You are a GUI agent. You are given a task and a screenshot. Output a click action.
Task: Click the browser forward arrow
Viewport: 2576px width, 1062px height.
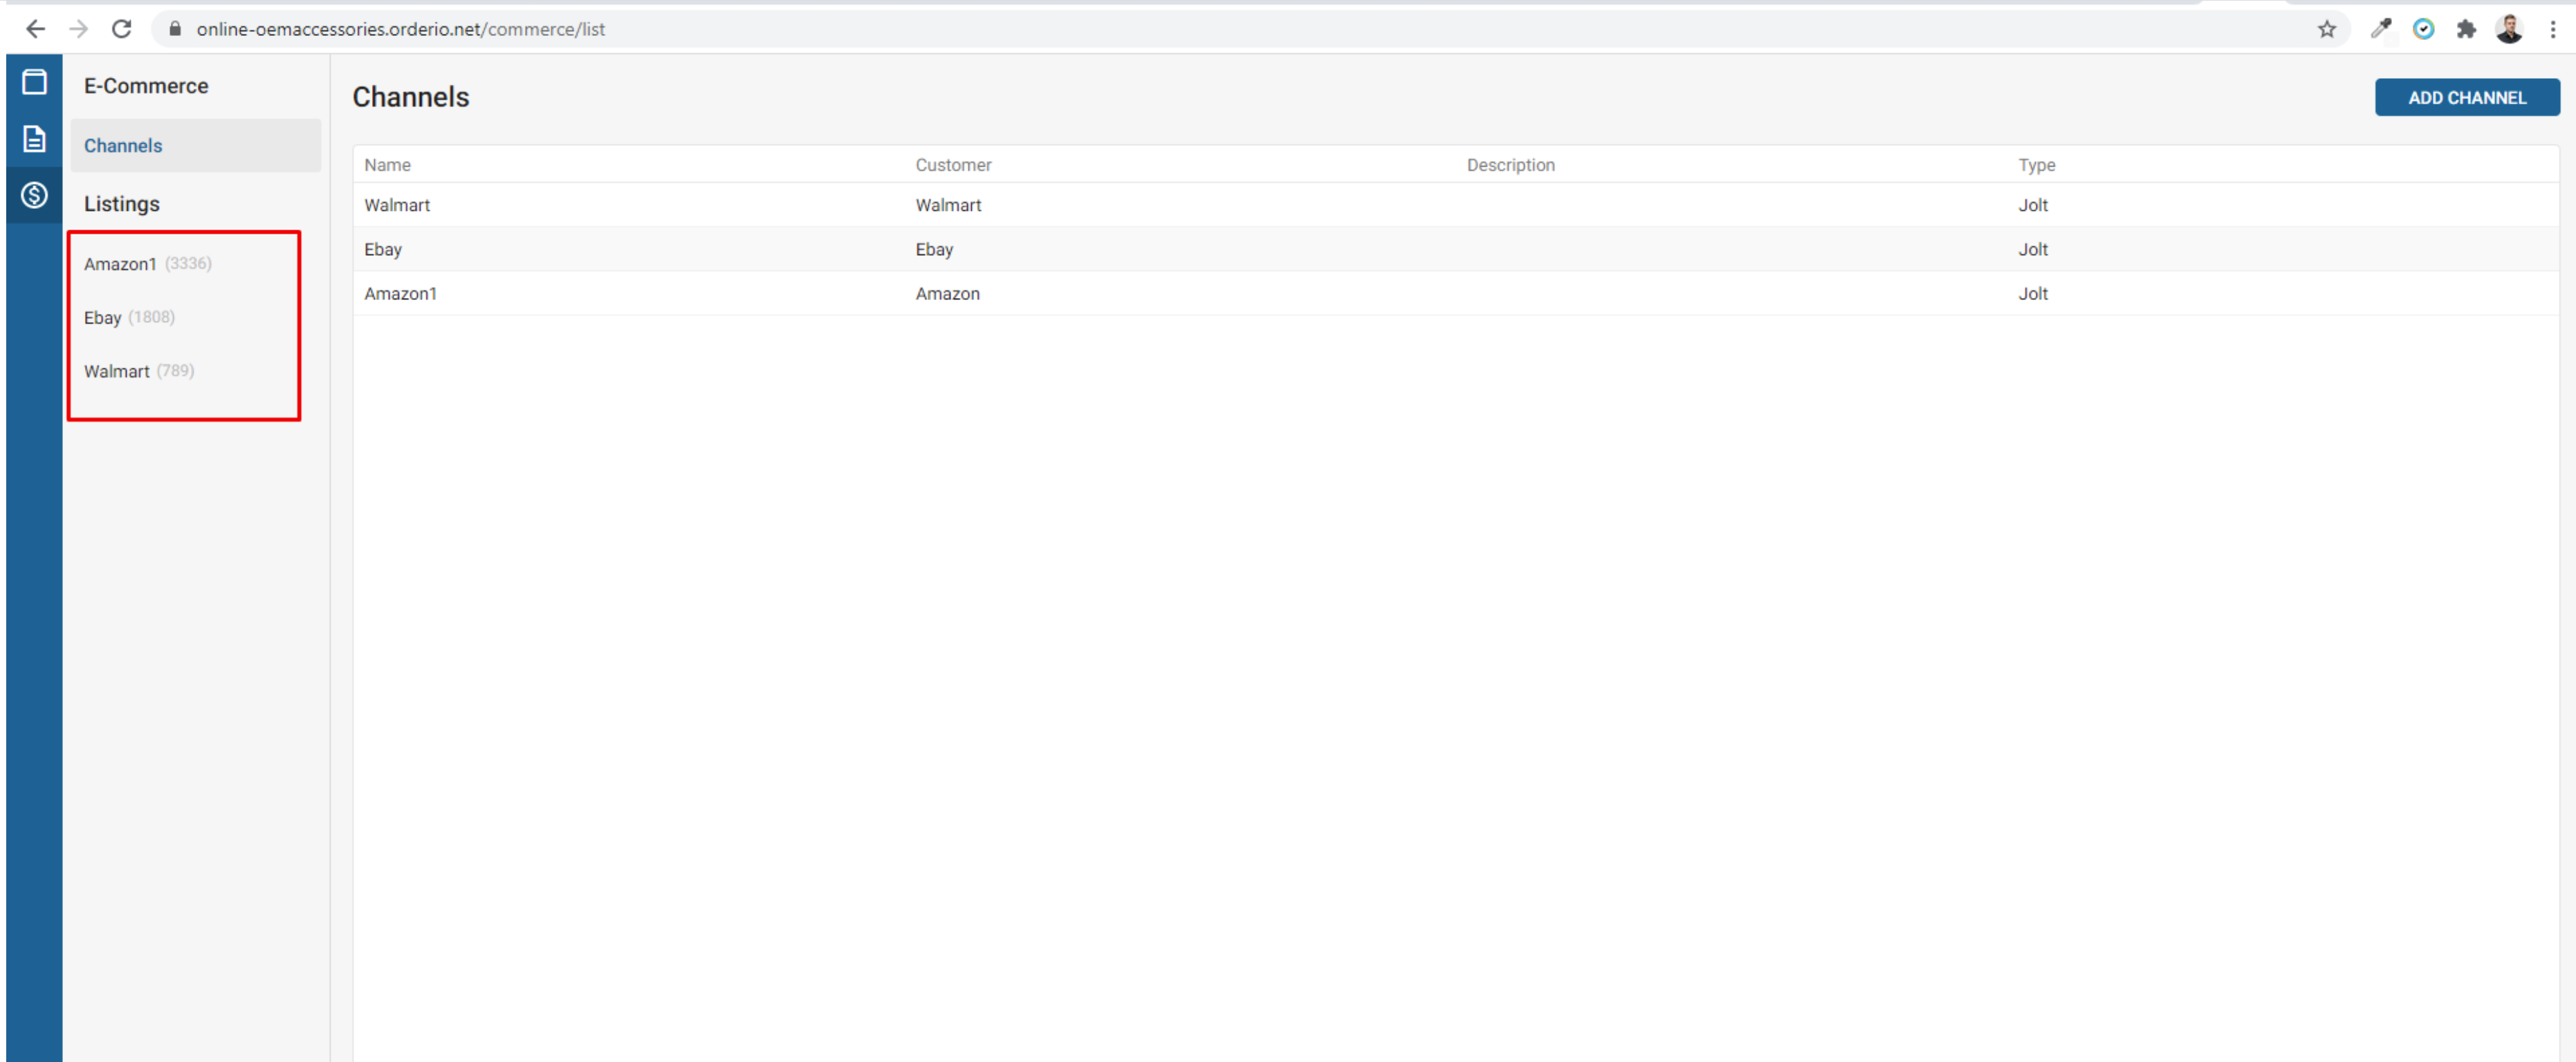point(78,29)
